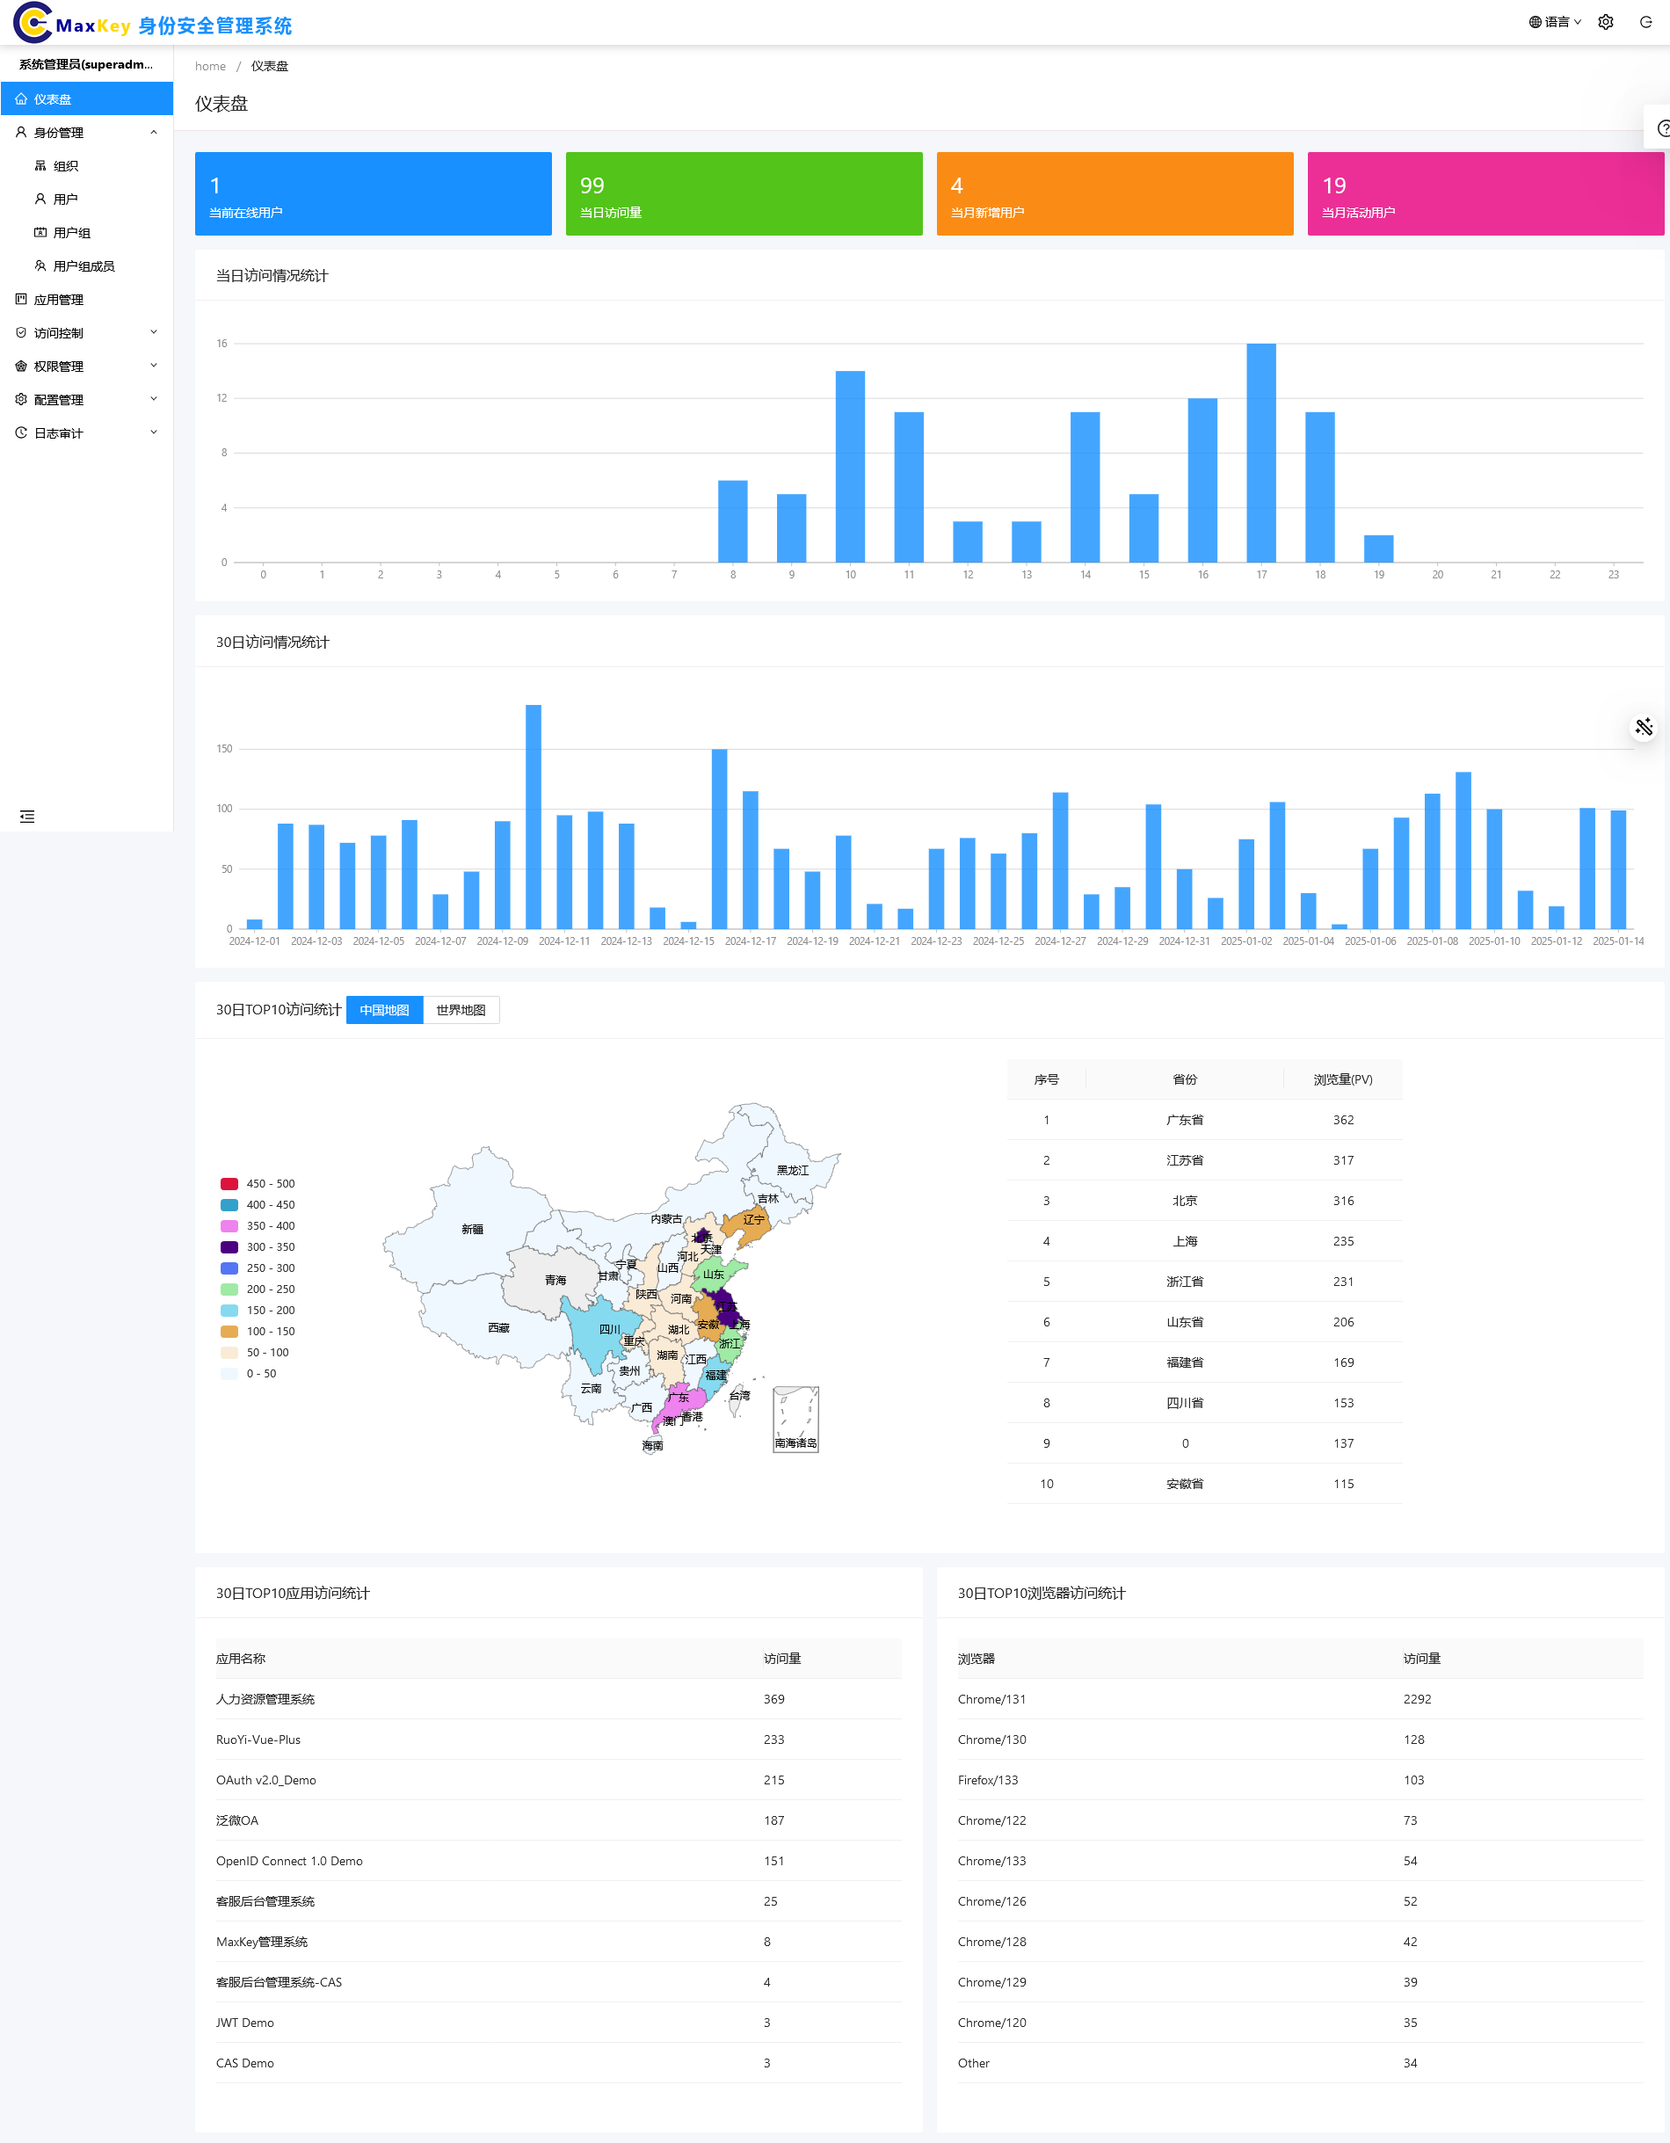The image size is (1670, 2143).
Task: Collapse sidebar using the menu fold icon
Action: 27,817
